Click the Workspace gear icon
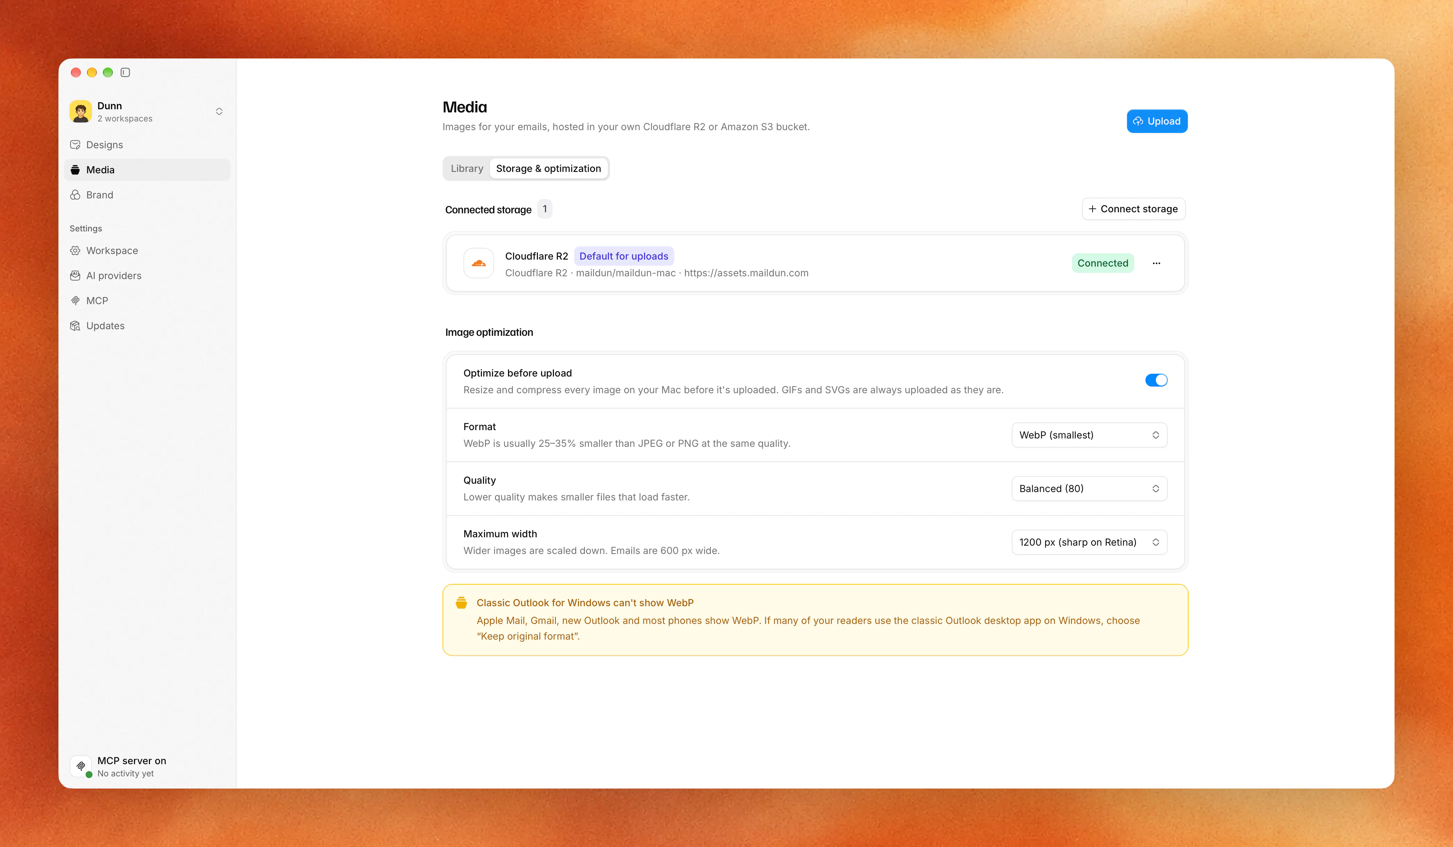Image resolution: width=1453 pixels, height=847 pixels. (x=75, y=250)
